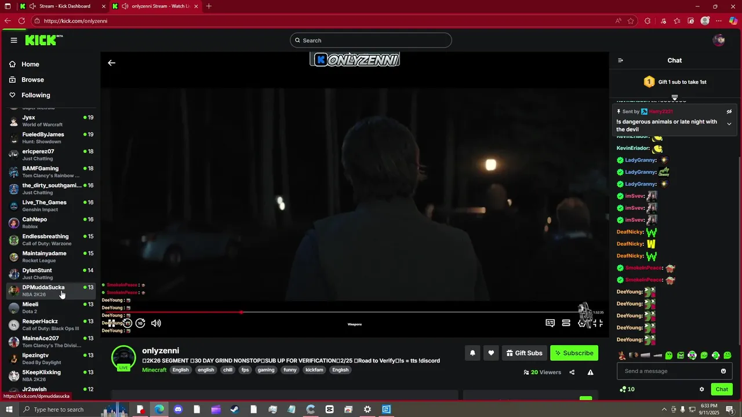
Task: Open the Copilot icon in Edge toolbar
Action: tap(733, 21)
